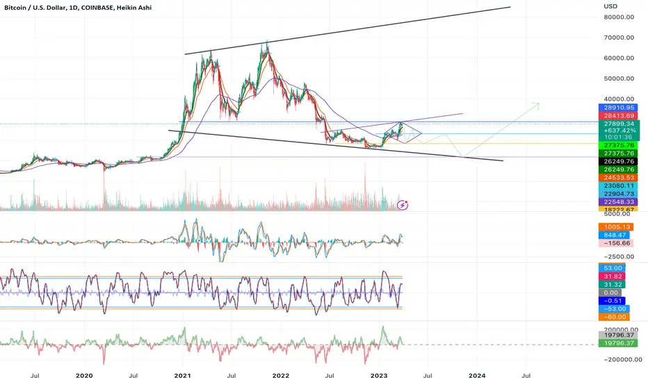648x382 pixels.
Task: Click the teal 31.32 oscillator value
Action: tap(612, 285)
